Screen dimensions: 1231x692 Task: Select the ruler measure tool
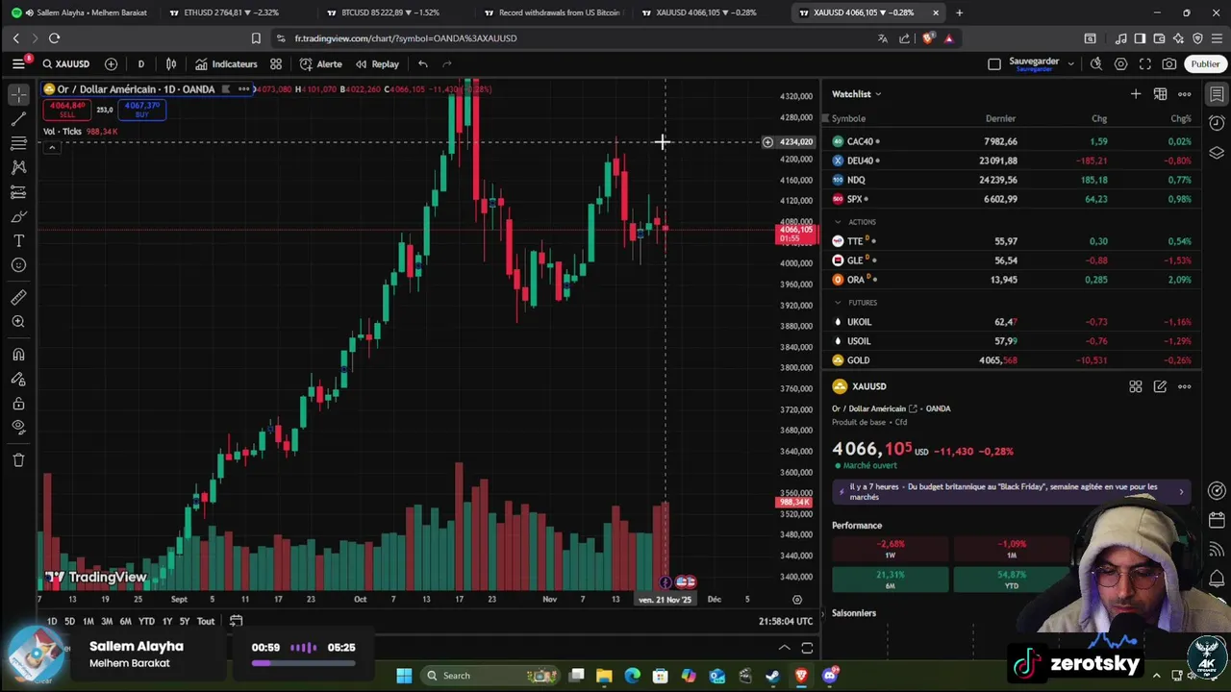coord(18,298)
